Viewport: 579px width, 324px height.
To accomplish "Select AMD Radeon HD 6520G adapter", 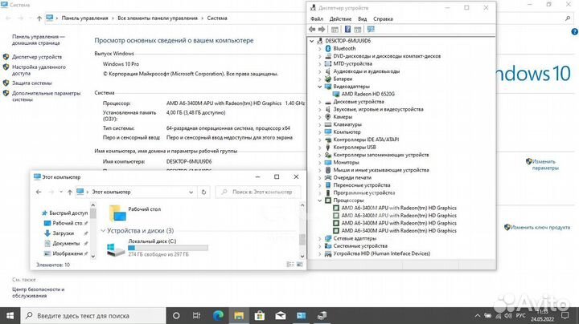I will pyautogui.click(x=368, y=94).
